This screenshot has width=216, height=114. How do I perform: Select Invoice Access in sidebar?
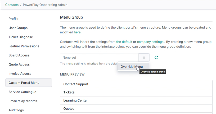(20, 74)
